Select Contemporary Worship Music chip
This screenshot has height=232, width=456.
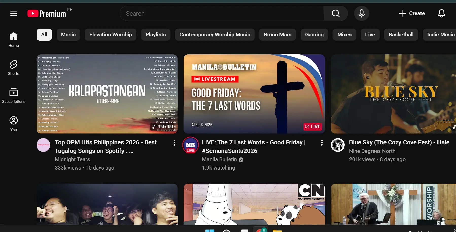click(x=215, y=35)
